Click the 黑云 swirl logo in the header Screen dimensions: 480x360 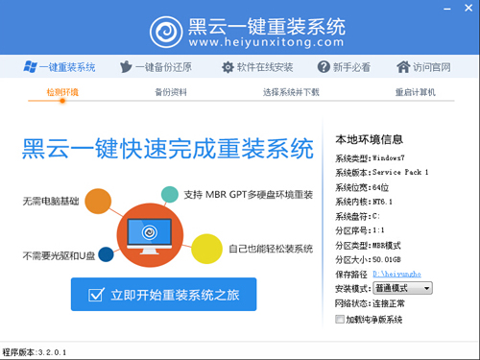(166, 32)
